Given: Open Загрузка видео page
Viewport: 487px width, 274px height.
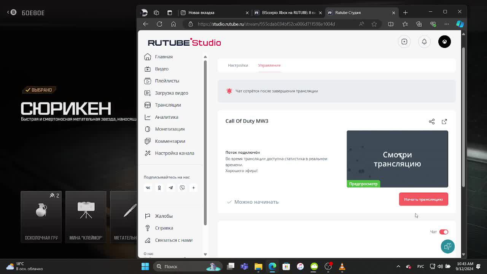Looking at the screenshot, I should click(x=172, y=93).
